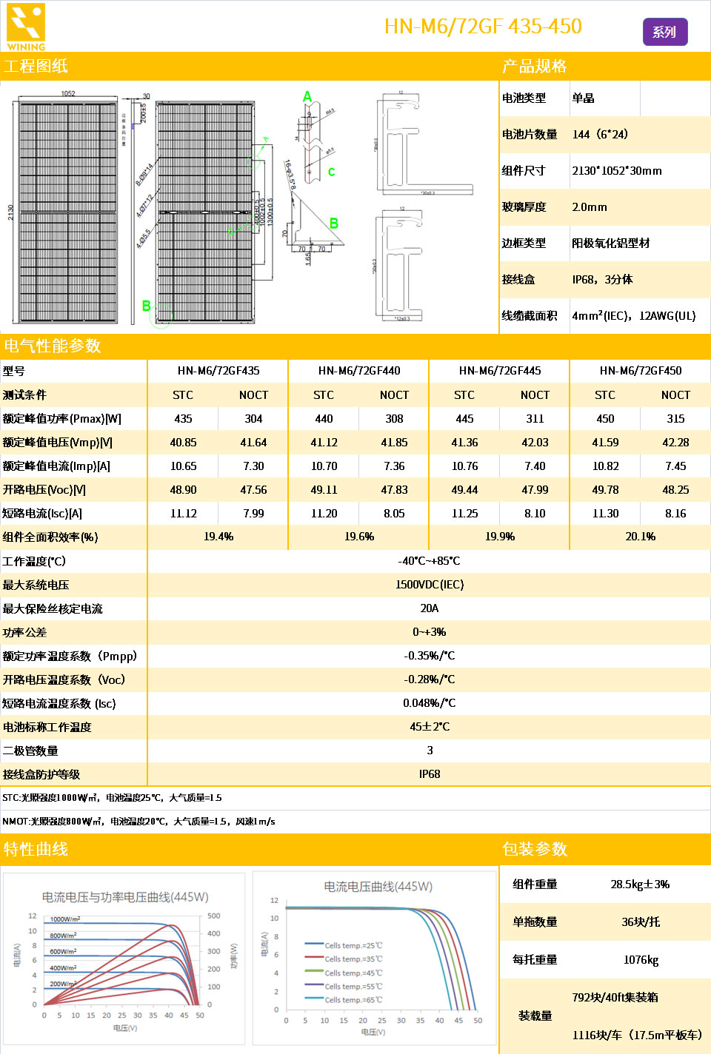
Task: Click the purple 系列 button
Action: coord(664,32)
